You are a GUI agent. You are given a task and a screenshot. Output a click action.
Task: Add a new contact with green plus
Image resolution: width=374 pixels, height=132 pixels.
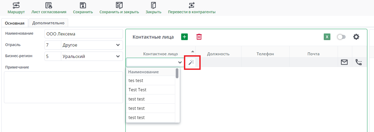pos(184,37)
